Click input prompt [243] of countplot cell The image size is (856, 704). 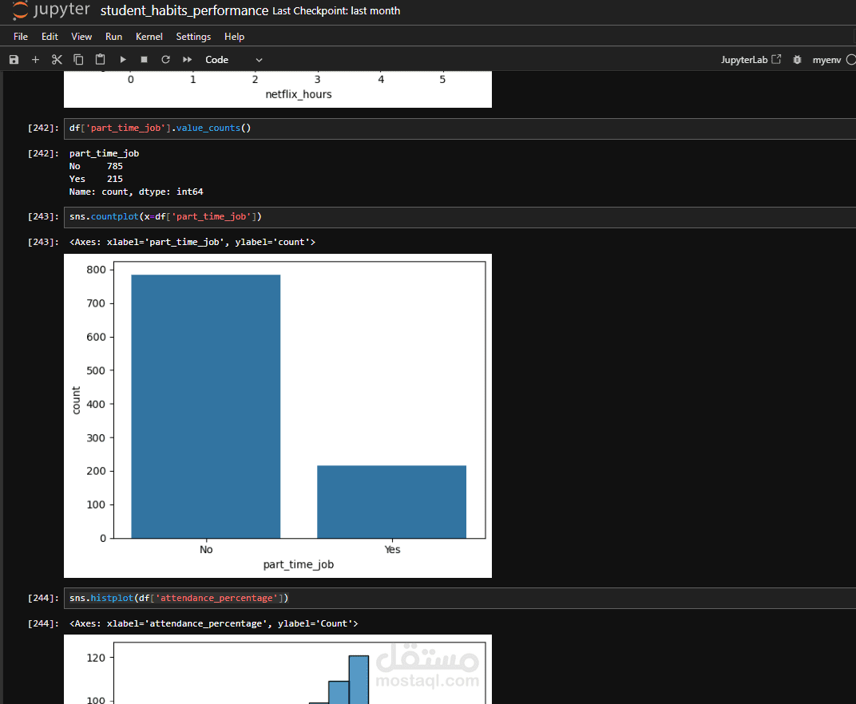43,216
